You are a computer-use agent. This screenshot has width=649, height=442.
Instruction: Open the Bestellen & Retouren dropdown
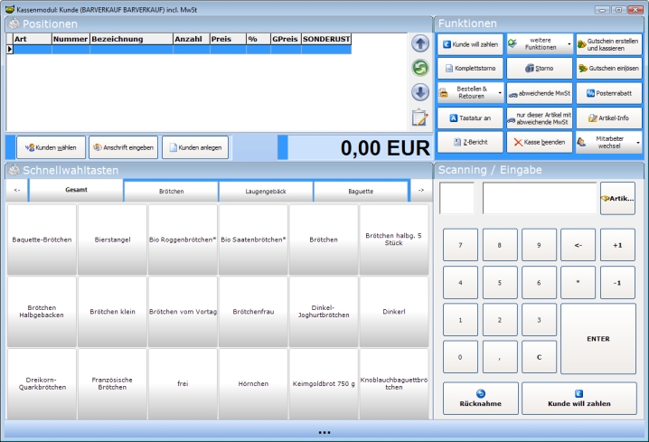point(469,92)
